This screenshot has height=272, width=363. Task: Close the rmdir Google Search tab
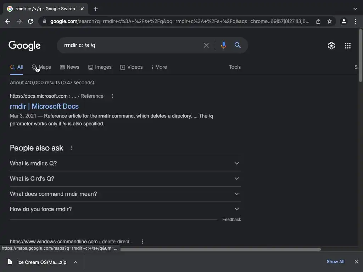tap(82, 9)
